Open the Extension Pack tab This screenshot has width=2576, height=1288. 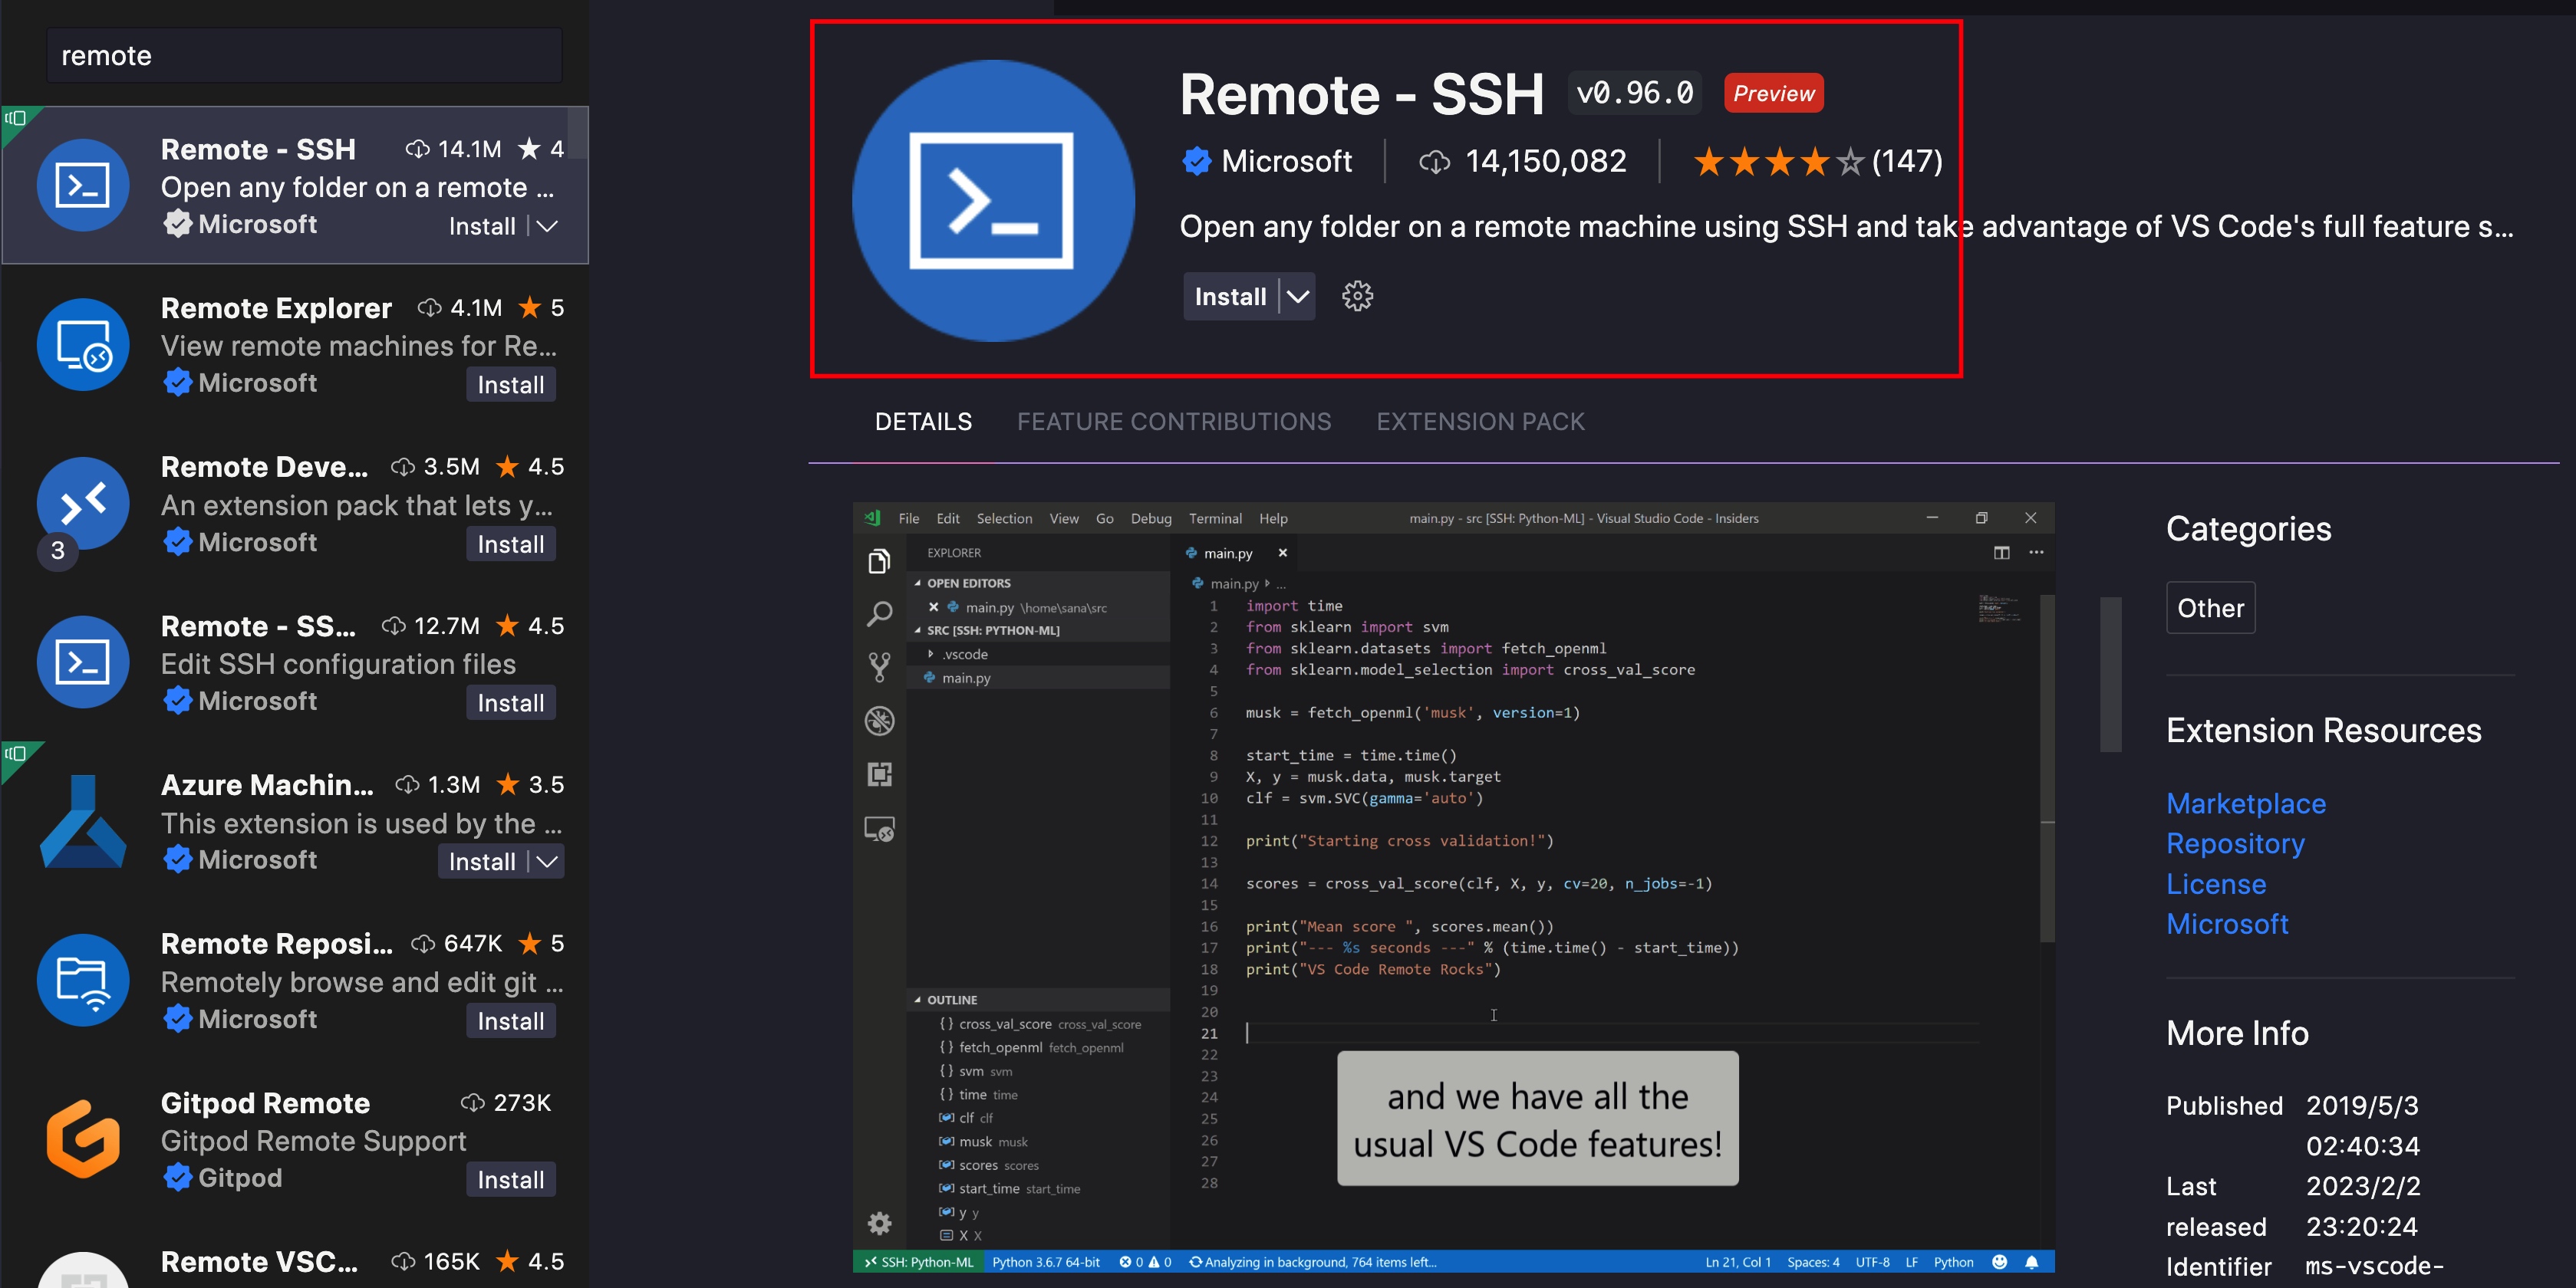click(1480, 422)
